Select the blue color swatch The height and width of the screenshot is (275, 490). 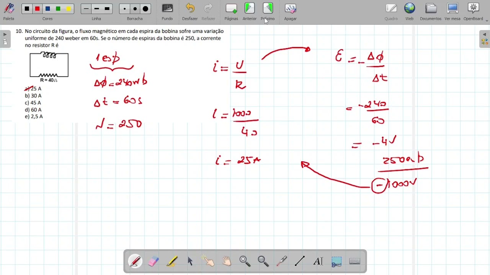[47, 9]
